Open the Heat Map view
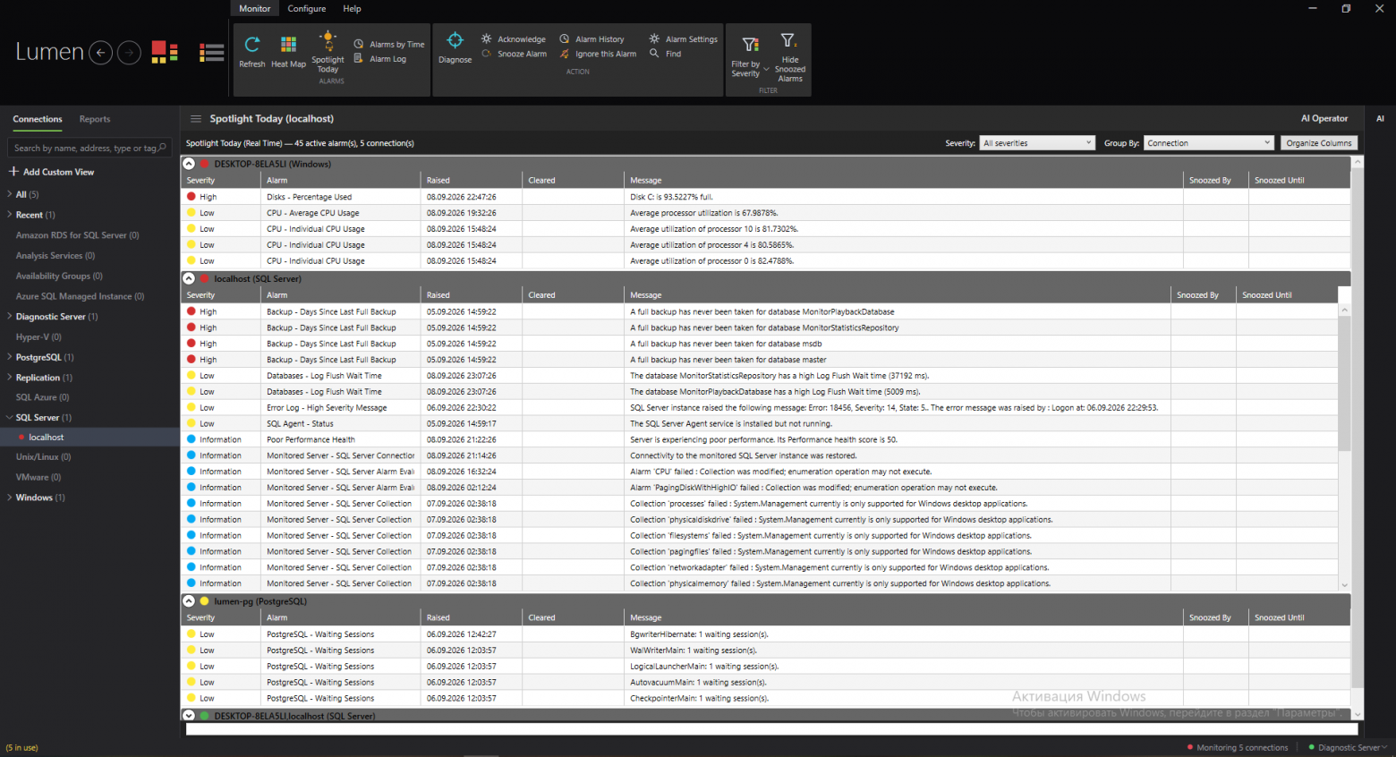 point(288,51)
